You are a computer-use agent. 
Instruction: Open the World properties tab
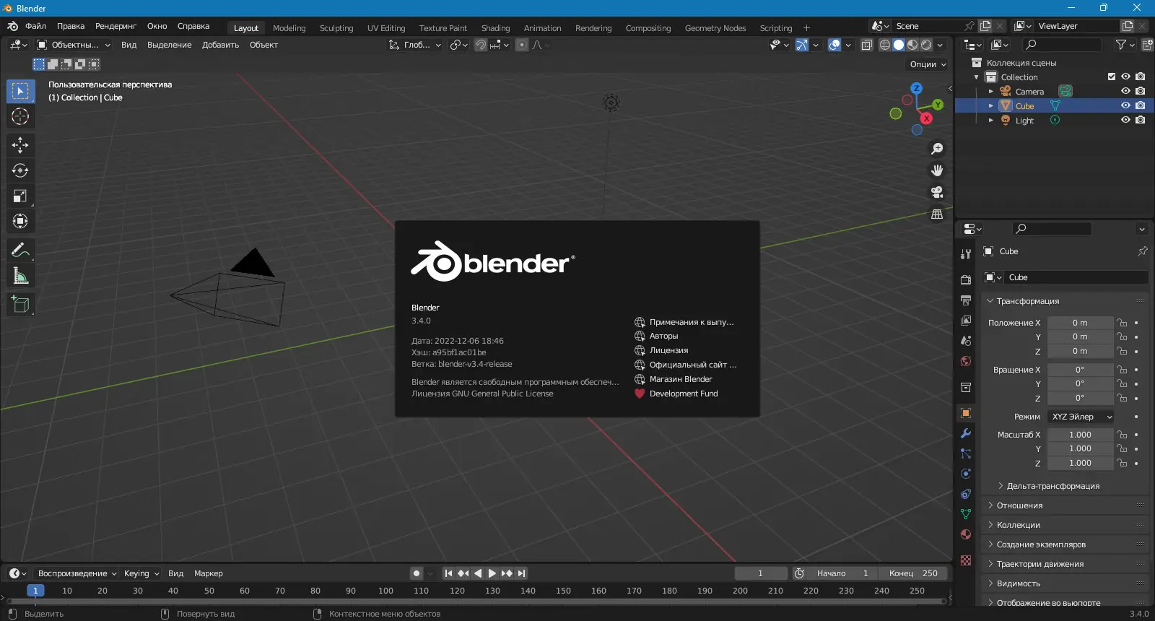pyautogui.click(x=966, y=360)
